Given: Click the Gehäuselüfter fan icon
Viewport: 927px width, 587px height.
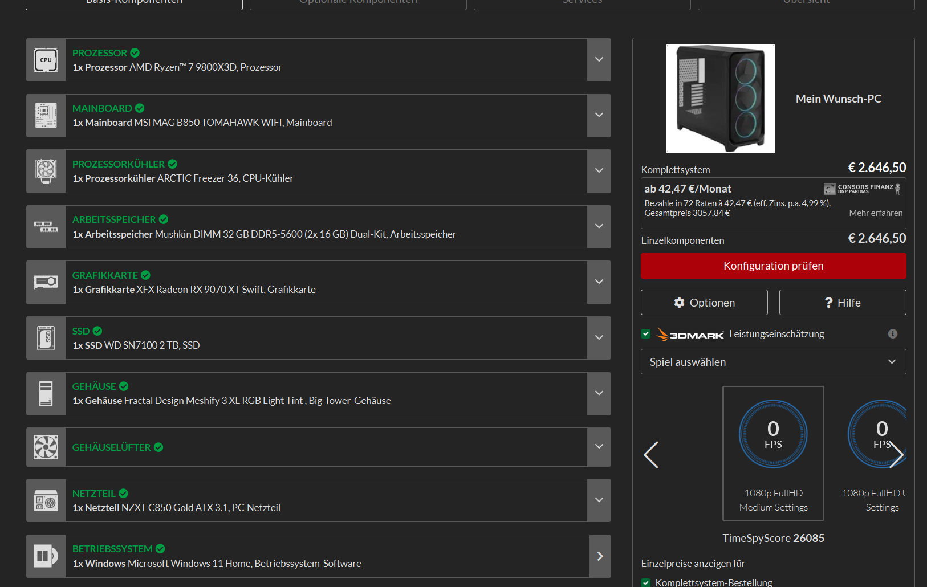Looking at the screenshot, I should click(46, 447).
